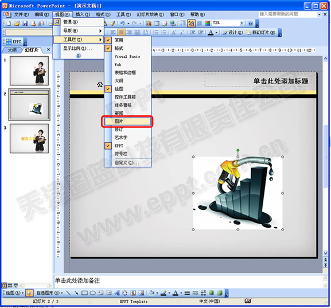
Task: Choose 显示比例 from the 视图 menu
Action: (x=78, y=49)
